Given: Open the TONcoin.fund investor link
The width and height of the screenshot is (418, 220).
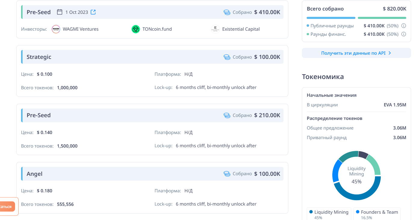Looking at the screenshot, I should click(x=157, y=29).
